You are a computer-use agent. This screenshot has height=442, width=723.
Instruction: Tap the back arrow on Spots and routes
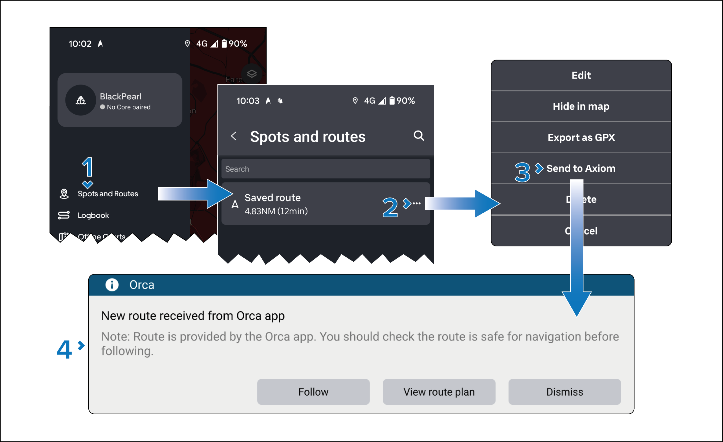(234, 136)
